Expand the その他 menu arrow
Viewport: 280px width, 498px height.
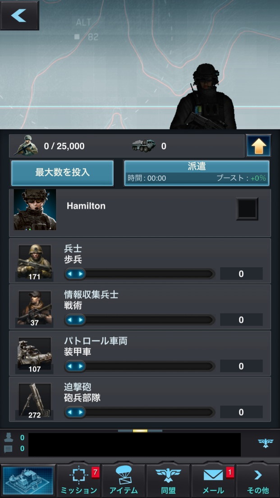pos(258,481)
